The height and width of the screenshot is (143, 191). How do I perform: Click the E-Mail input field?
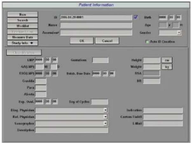tap(163, 123)
